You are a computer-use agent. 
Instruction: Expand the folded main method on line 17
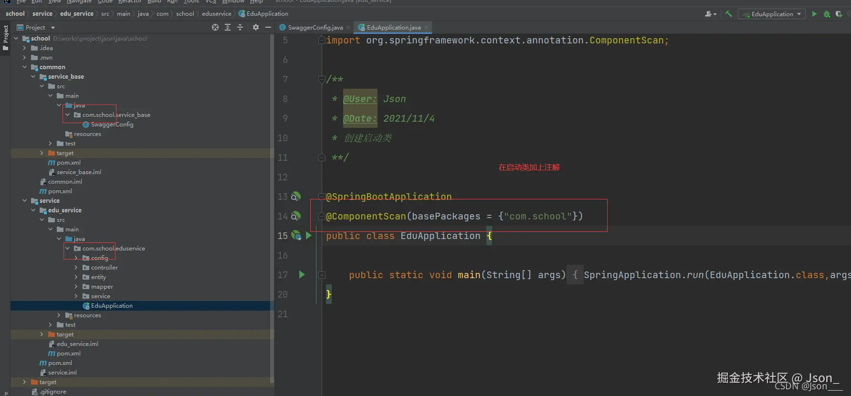click(322, 275)
